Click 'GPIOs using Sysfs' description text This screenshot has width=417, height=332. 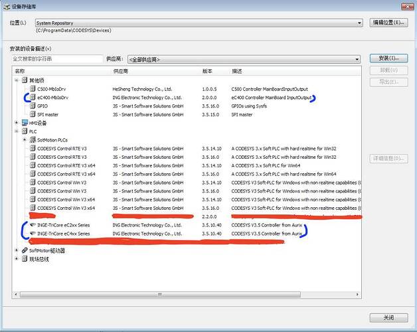click(249, 106)
